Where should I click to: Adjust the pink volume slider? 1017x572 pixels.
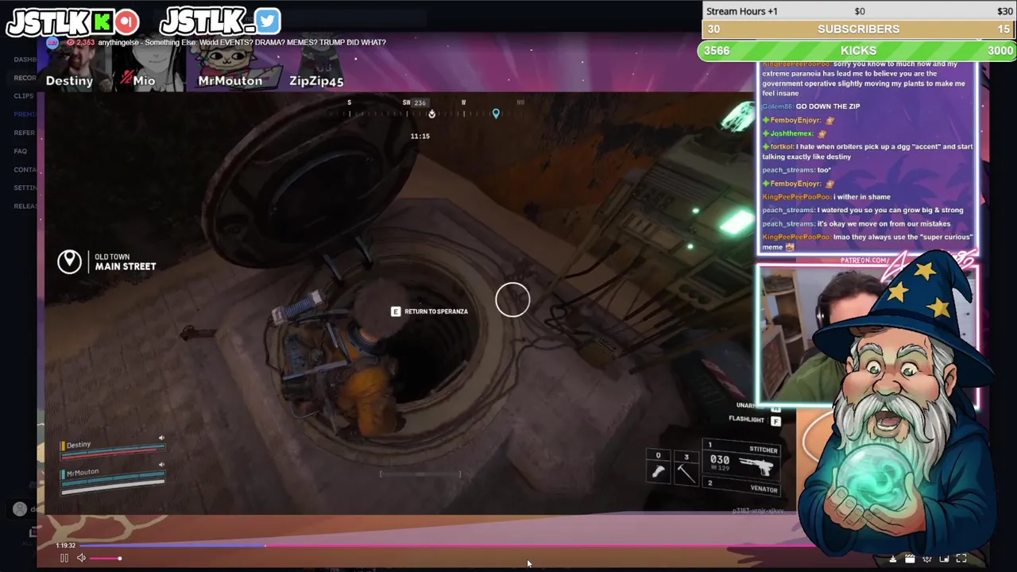(x=106, y=558)
